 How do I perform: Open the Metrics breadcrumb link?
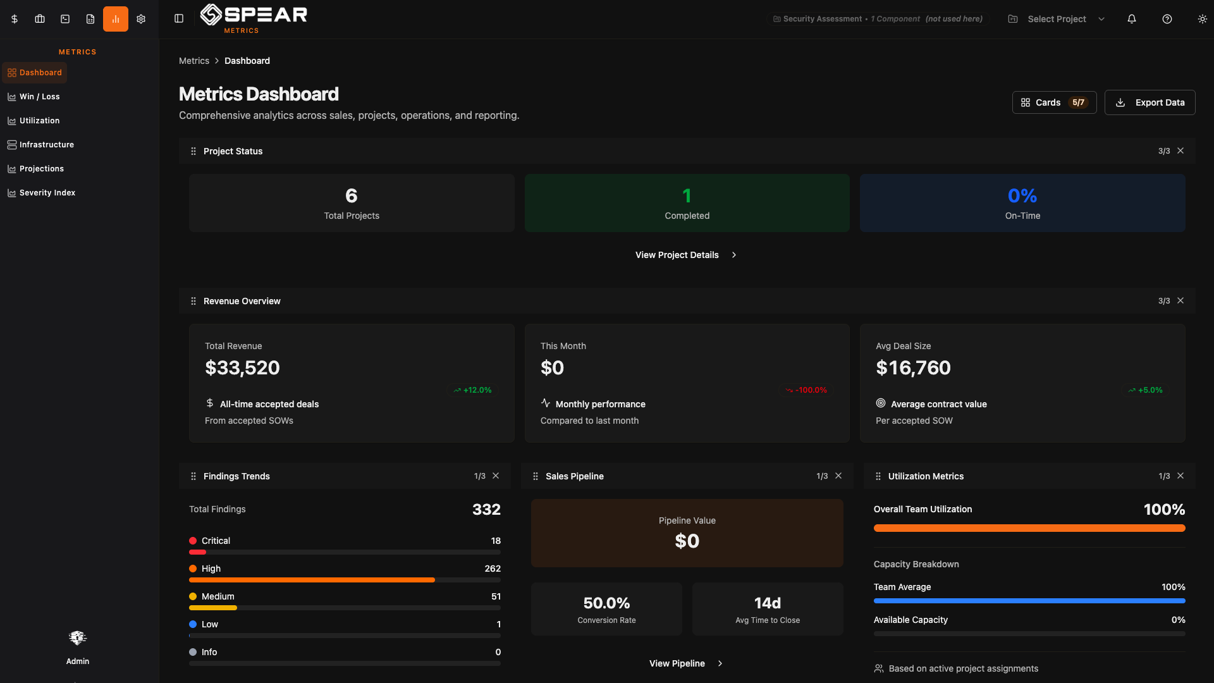[x=194, y=60]
